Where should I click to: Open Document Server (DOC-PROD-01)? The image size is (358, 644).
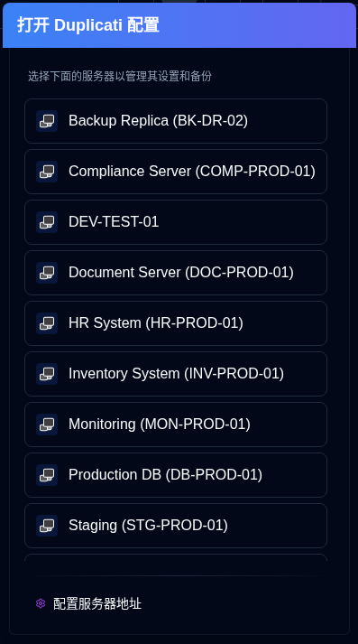coord(176,272)
